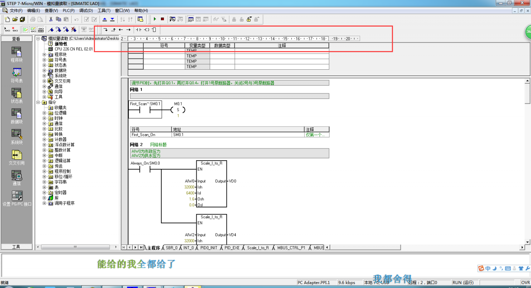Image resolution: width=531 pixels, height=288 pixels.
Task: Insert a contact from ladder toolbar
Action: tap(139, 29)
